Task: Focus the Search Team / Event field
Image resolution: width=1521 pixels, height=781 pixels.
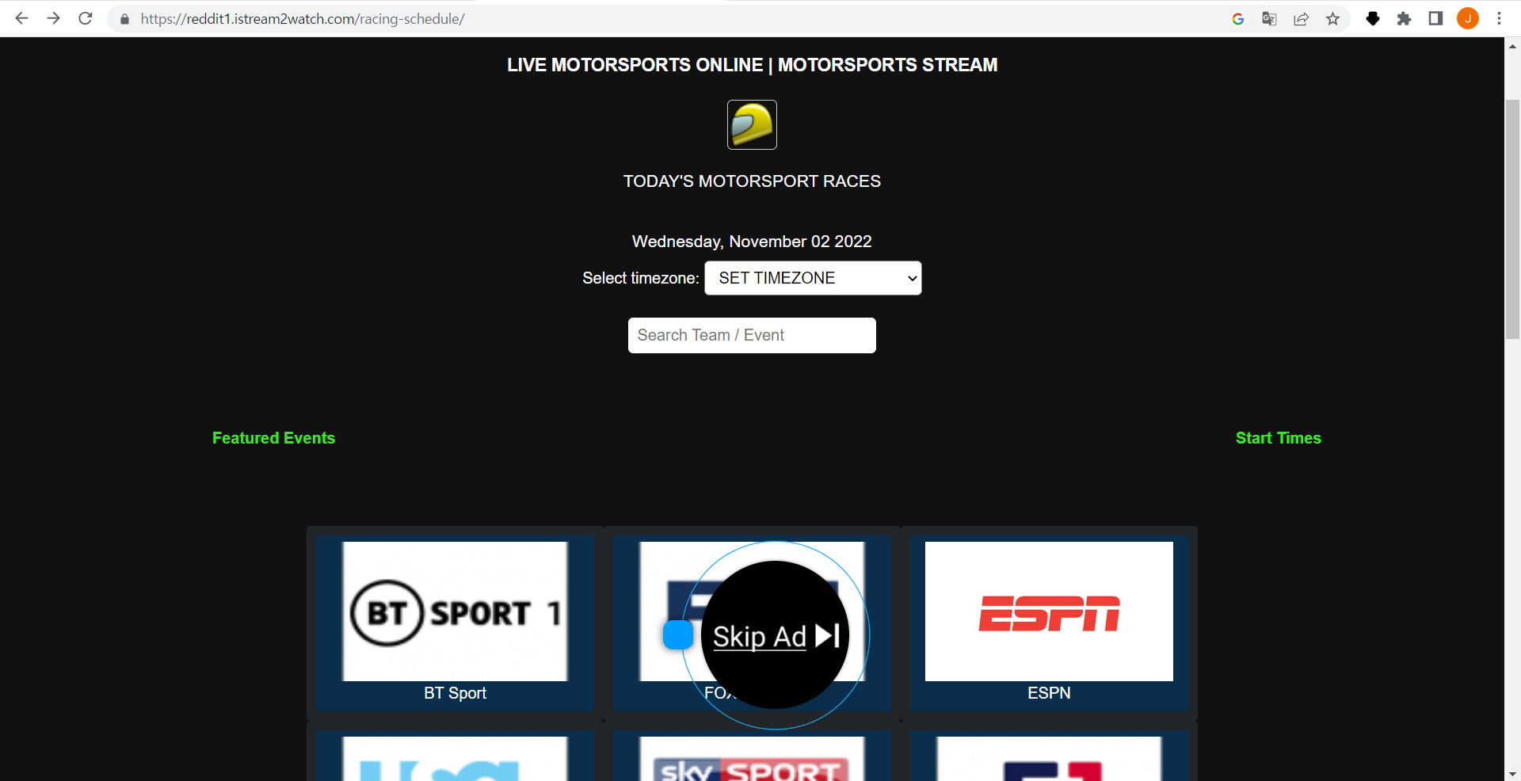Action: click(752, 335)
